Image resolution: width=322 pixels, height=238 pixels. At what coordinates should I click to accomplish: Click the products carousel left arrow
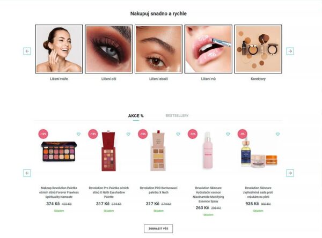pos(27,173)
